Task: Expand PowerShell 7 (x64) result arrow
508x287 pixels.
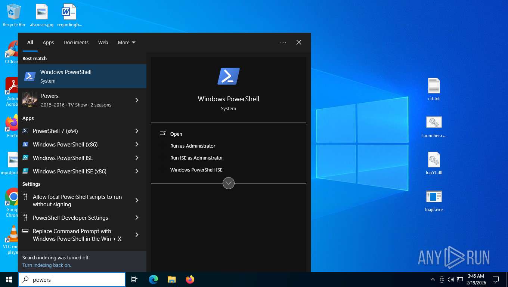Action: coord(137,131)
